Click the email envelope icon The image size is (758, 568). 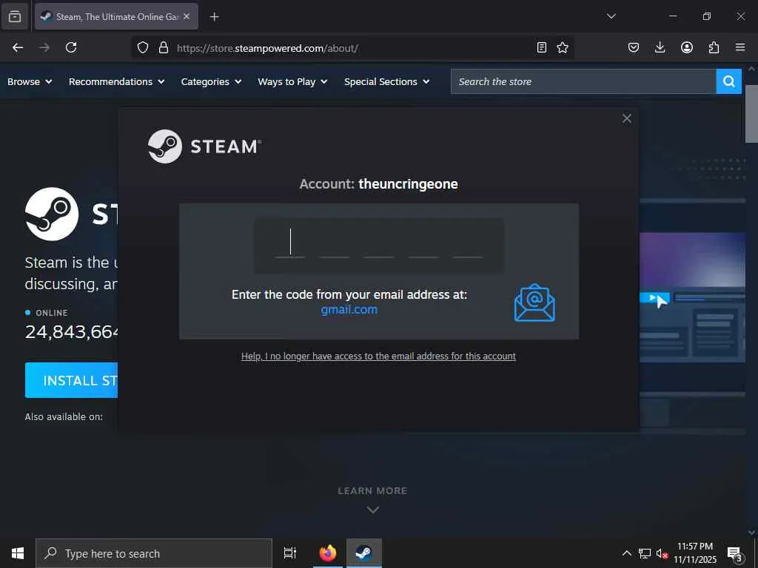pos(534,302)
